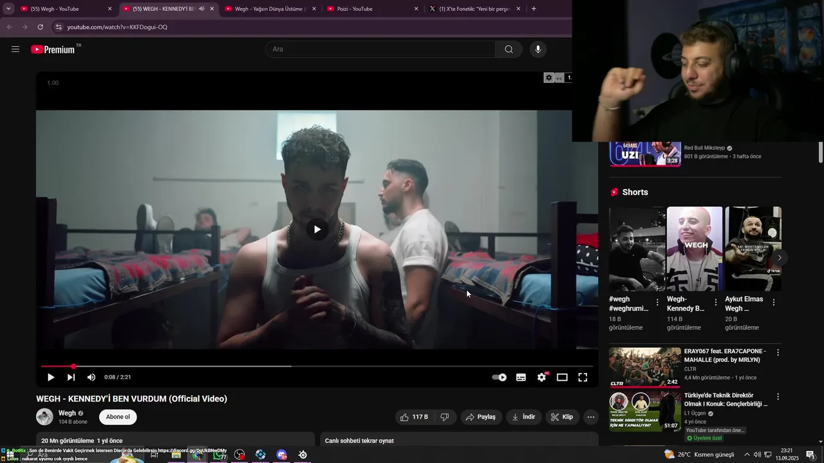
Task: Open options menu for Aykut Elmas short
Action: pyautogui.click(x=774, y=302)
